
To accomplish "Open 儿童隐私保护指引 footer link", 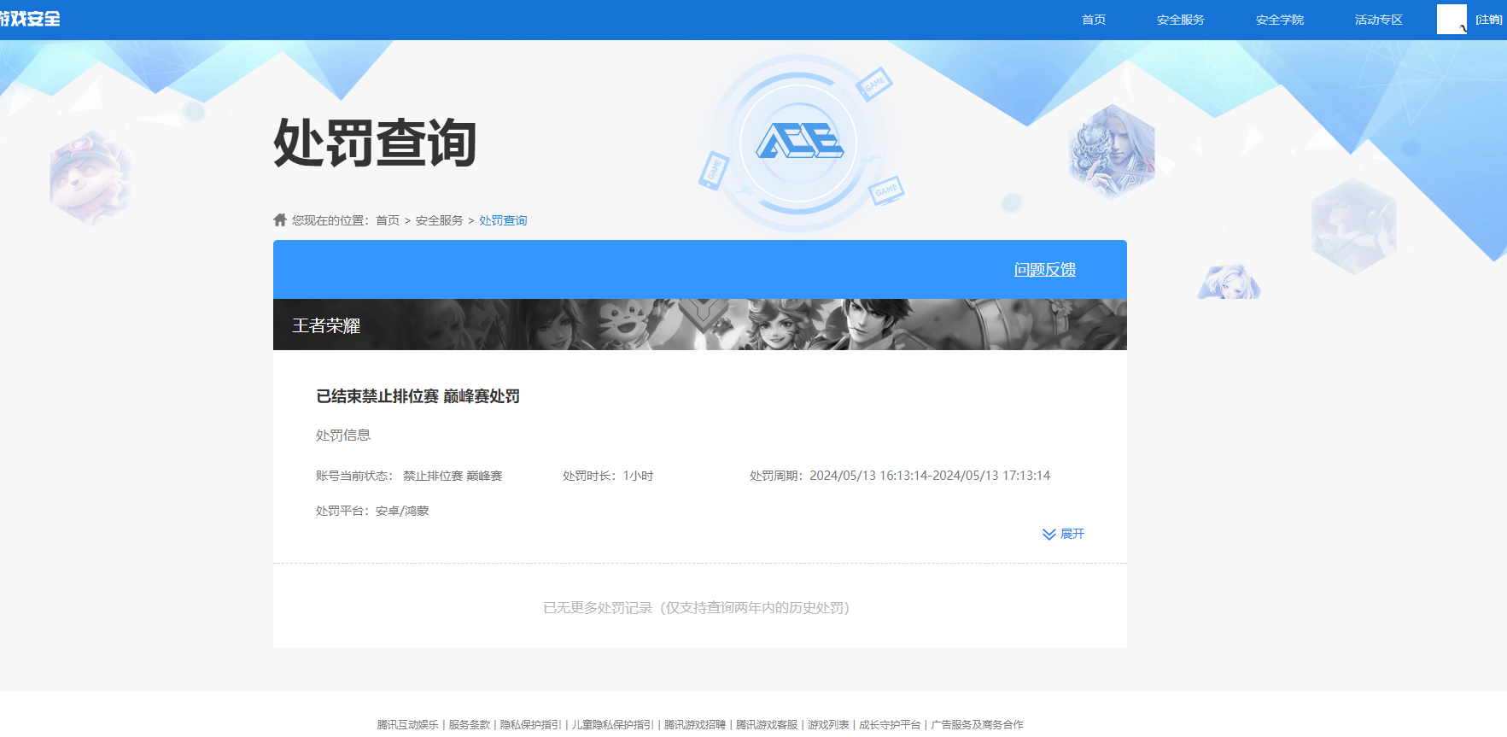I will (612, 724).
